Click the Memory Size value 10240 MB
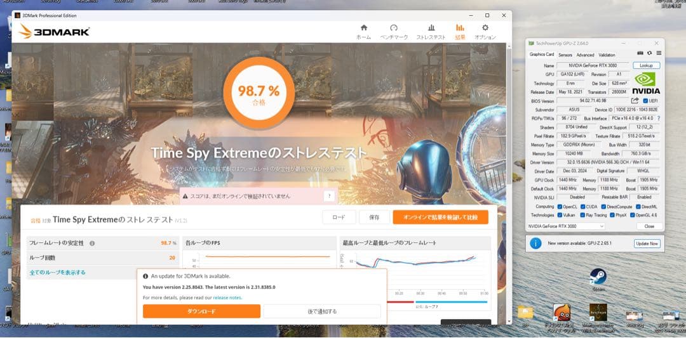Image resolution: width=686 pixels, height=338 pixels. click(x=574, y=153)
